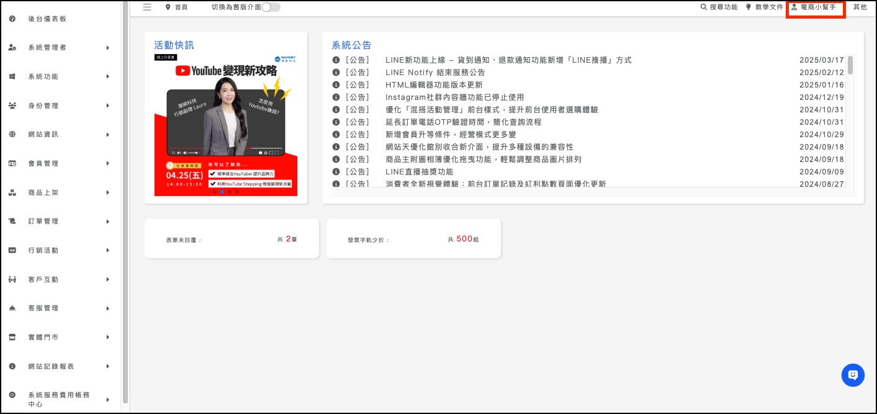Screen dimensions: 877x414
Task: Click the red 500 value in invoice card
Action: 464,238
